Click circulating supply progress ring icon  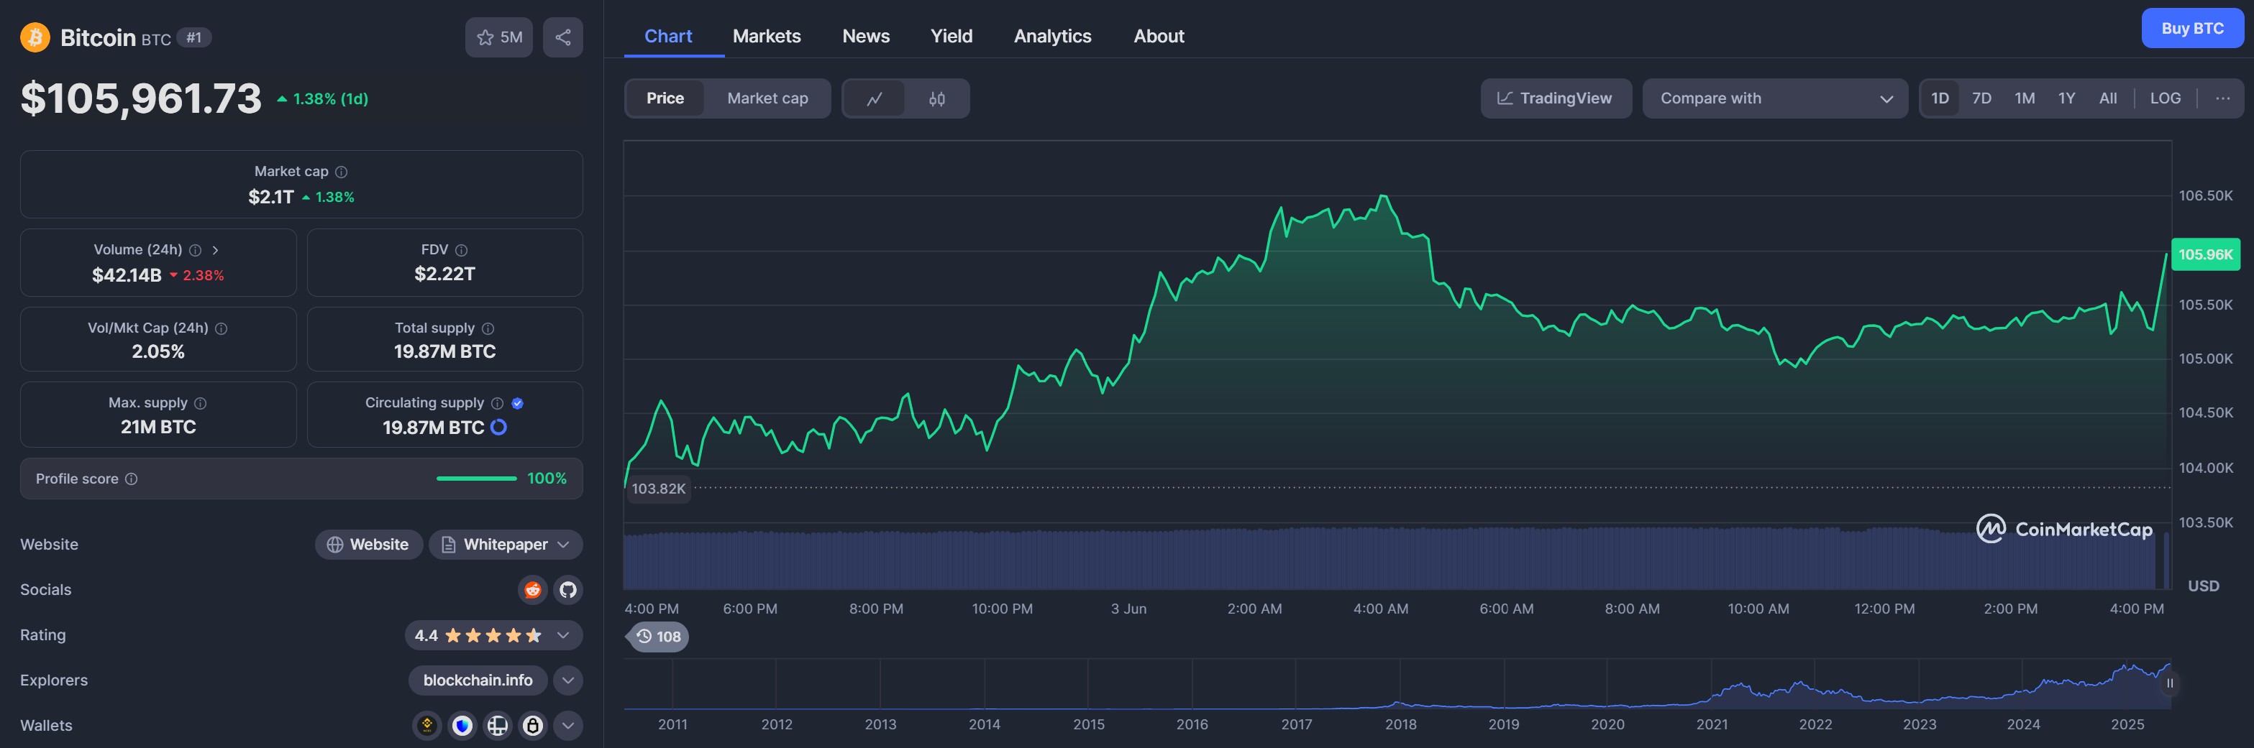[498, 428]
